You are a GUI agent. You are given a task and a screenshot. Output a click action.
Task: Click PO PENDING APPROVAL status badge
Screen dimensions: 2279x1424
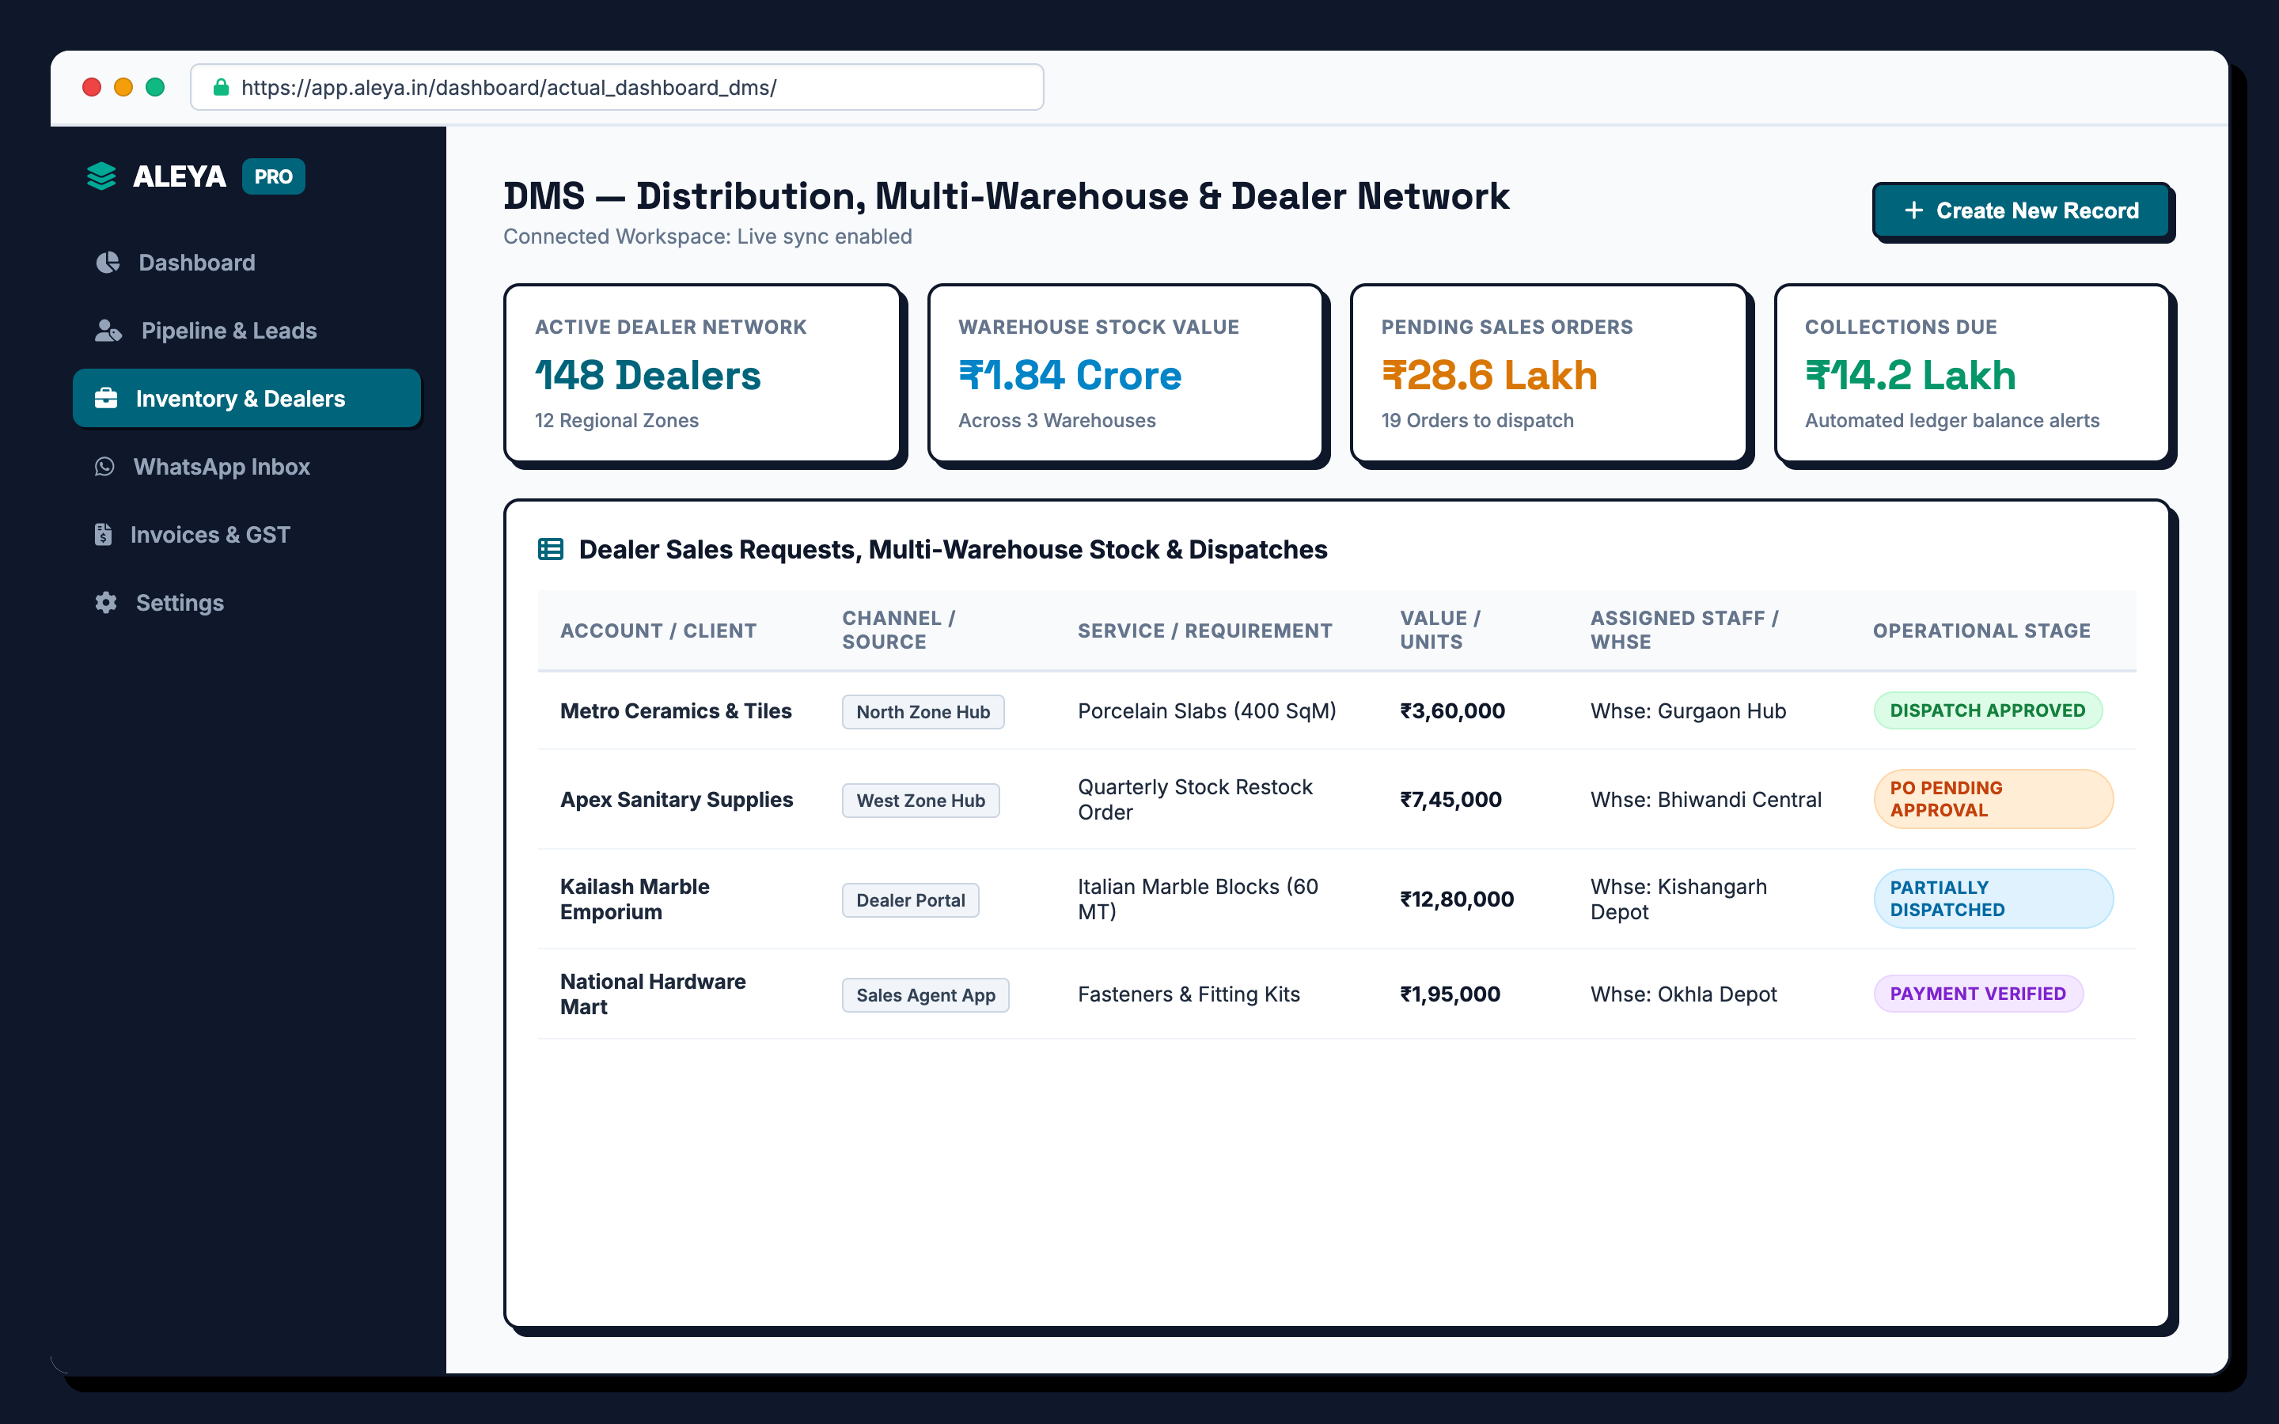(x=1993, y=800)
